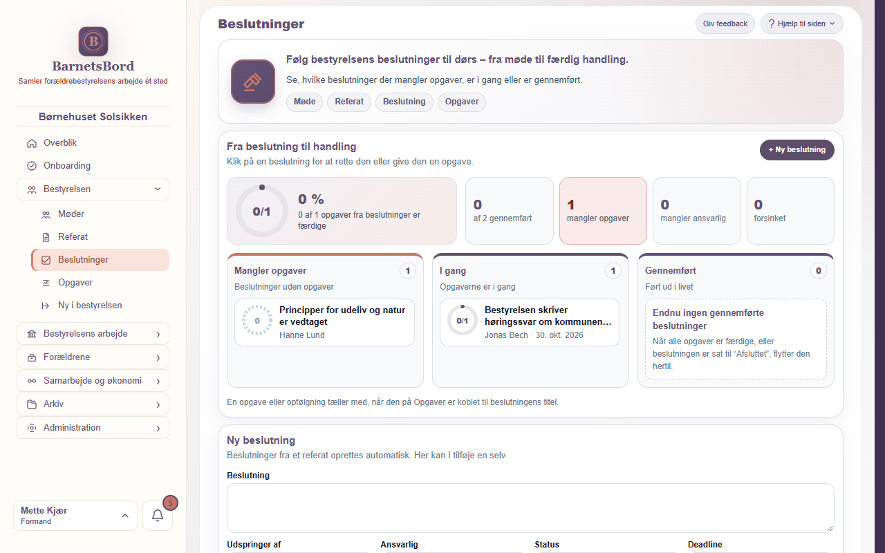
Task: Click the Beslutninger checkbox icon in sidebar
Action: click(46, 260)
